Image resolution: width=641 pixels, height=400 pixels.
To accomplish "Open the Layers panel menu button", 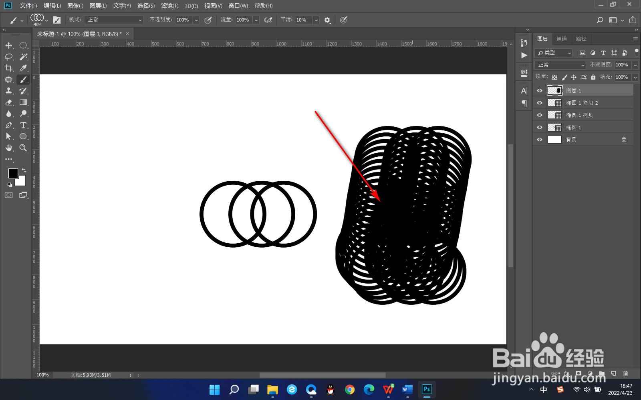I will pos(635,39).
